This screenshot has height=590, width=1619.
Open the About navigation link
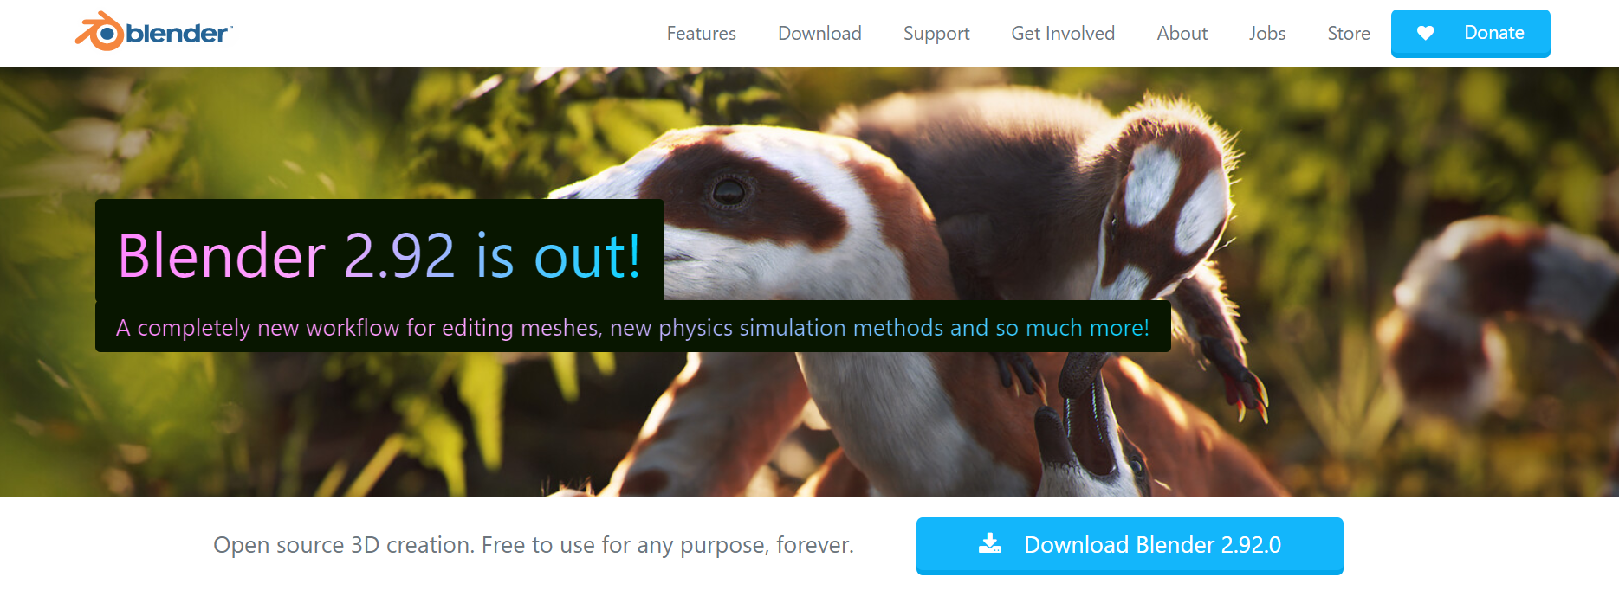(1182, 33)
